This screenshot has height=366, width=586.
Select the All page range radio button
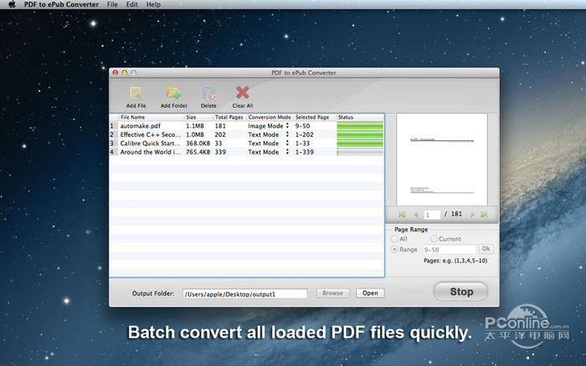click(x=394, y=239)
